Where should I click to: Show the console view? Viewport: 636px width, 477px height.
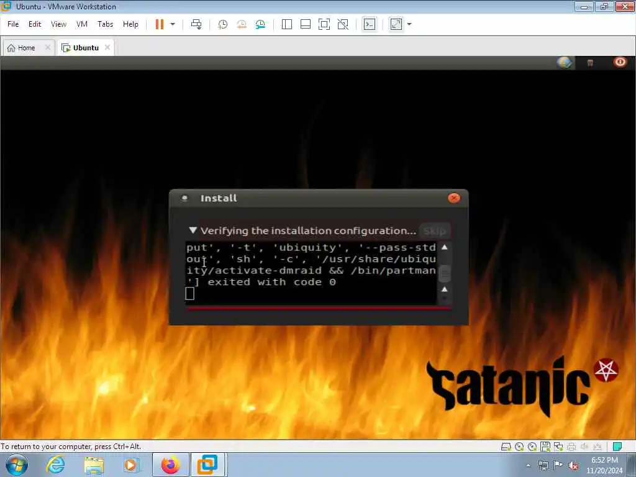[x=369, y=24]
